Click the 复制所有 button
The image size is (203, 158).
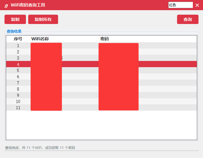[43, 19]
